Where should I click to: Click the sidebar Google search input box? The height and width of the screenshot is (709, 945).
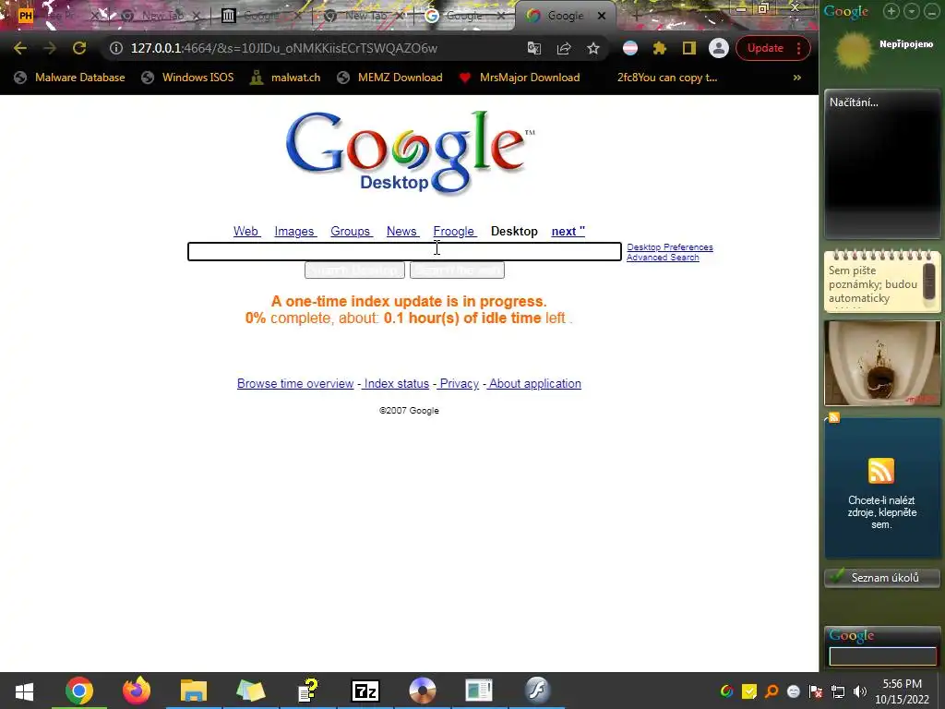point(882,656)
